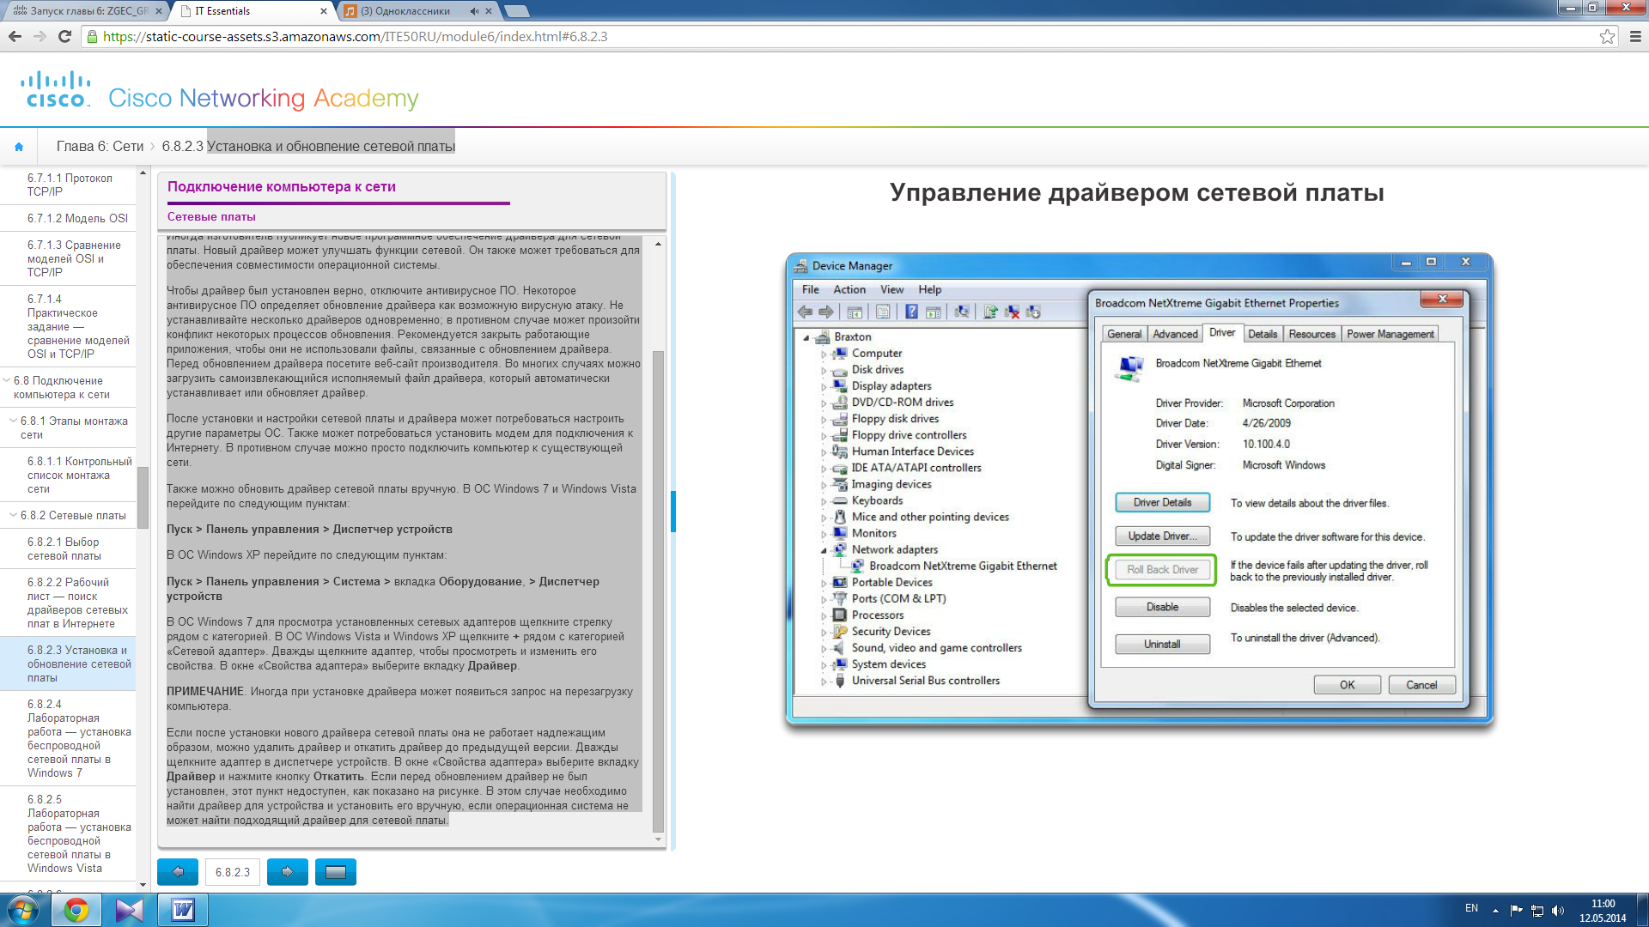
Task: Collapse the 6.8 Подключение компьютера к сети section
Action: coord(7,380)
